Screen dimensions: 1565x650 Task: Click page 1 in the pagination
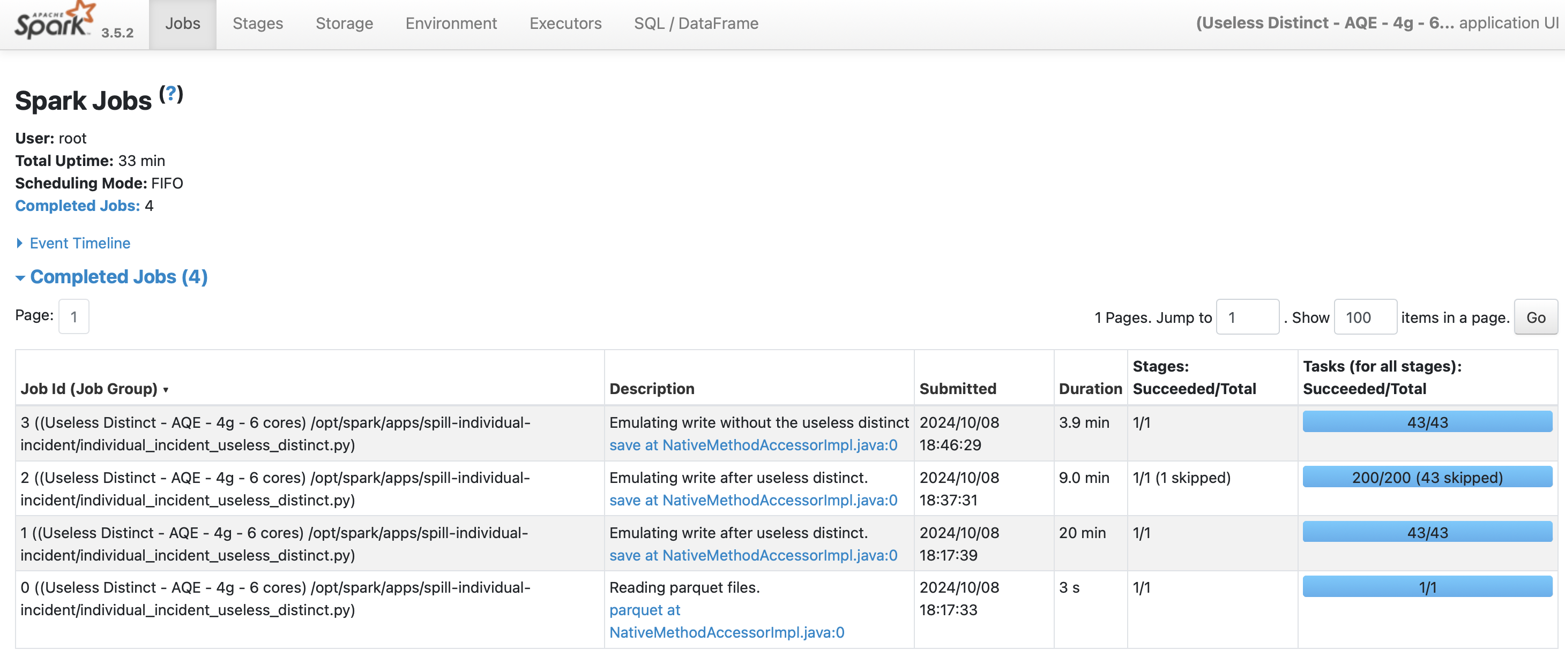74,316
